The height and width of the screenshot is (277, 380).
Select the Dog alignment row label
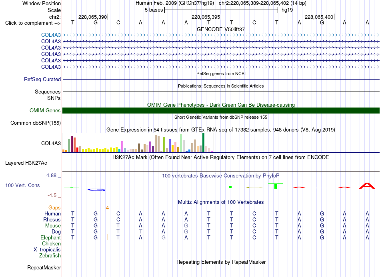[56, 232]
